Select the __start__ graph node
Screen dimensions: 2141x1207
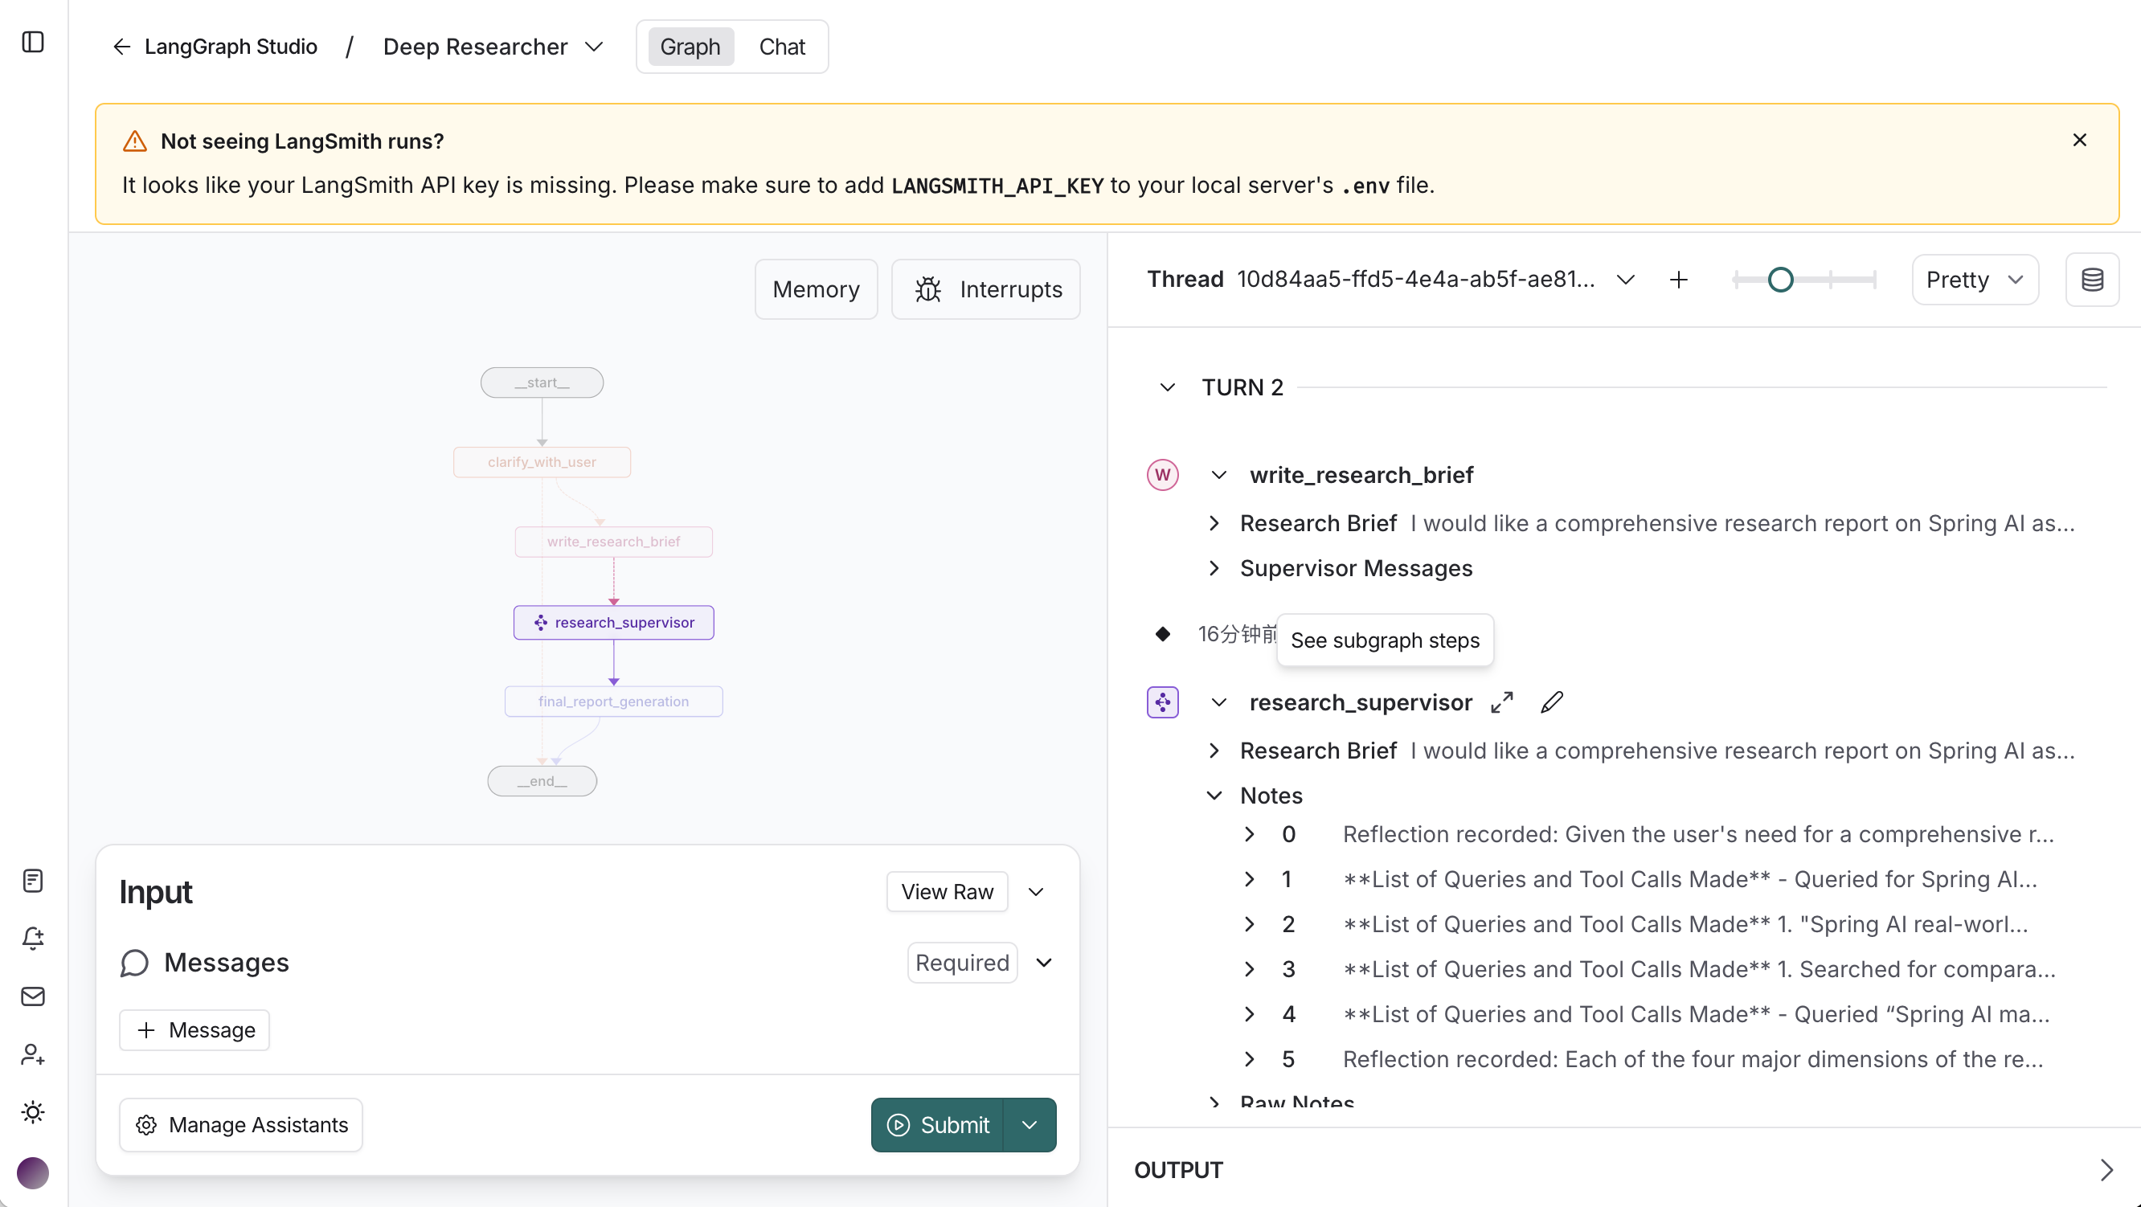coord(542,383)
